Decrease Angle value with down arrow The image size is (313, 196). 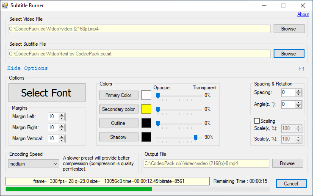click(298, 106)
